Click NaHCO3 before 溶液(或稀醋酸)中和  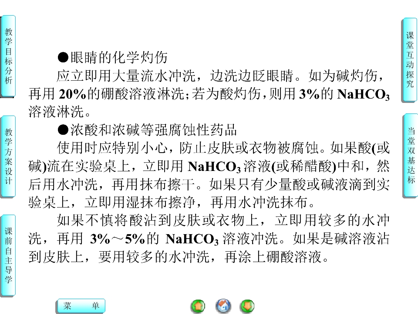[214, 167]
